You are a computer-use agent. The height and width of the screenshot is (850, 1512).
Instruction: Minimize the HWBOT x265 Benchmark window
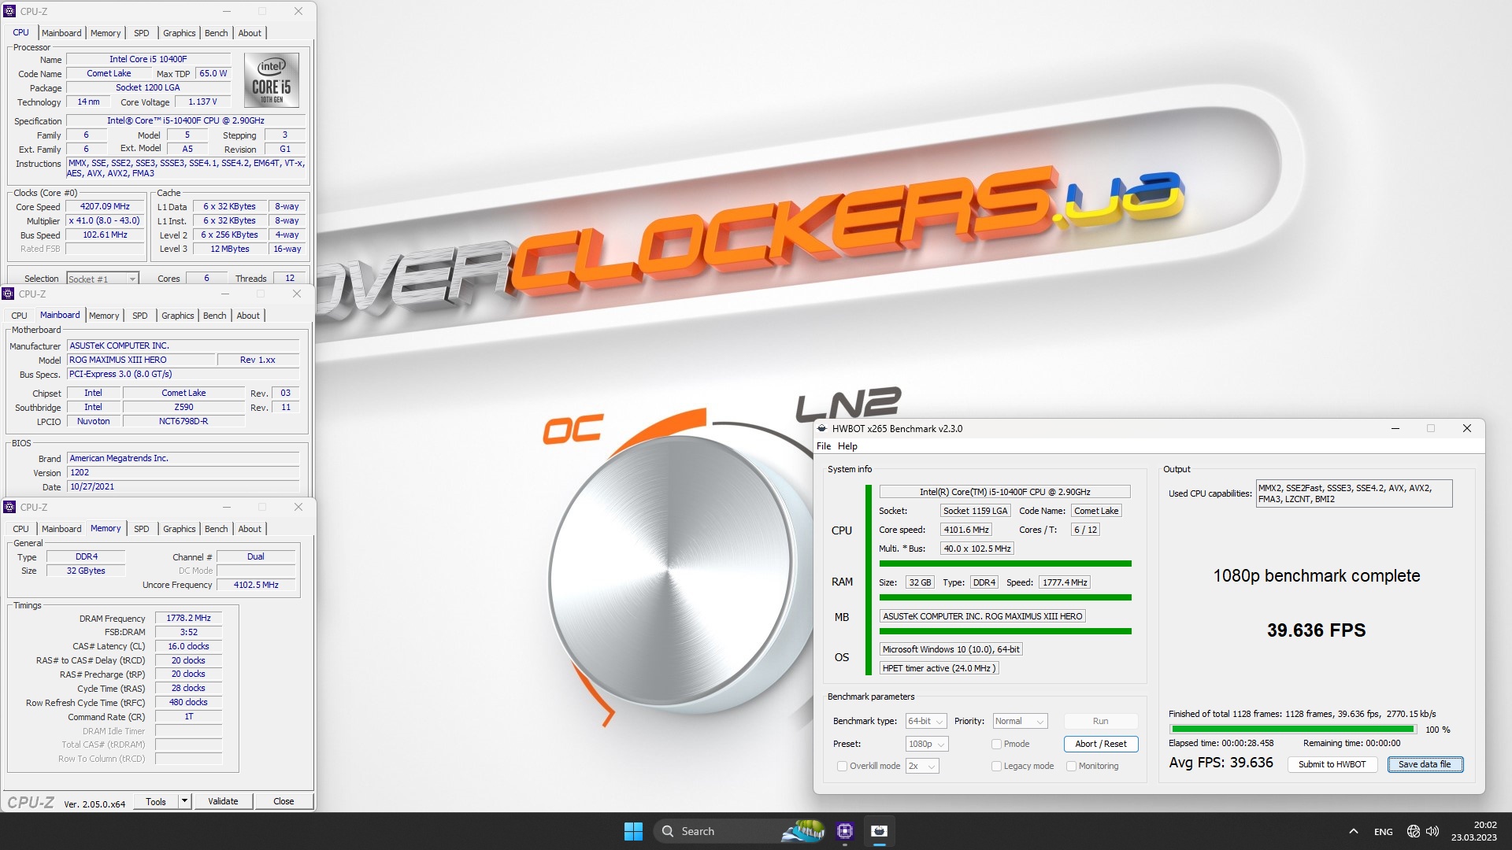[x=1395, y=429]
